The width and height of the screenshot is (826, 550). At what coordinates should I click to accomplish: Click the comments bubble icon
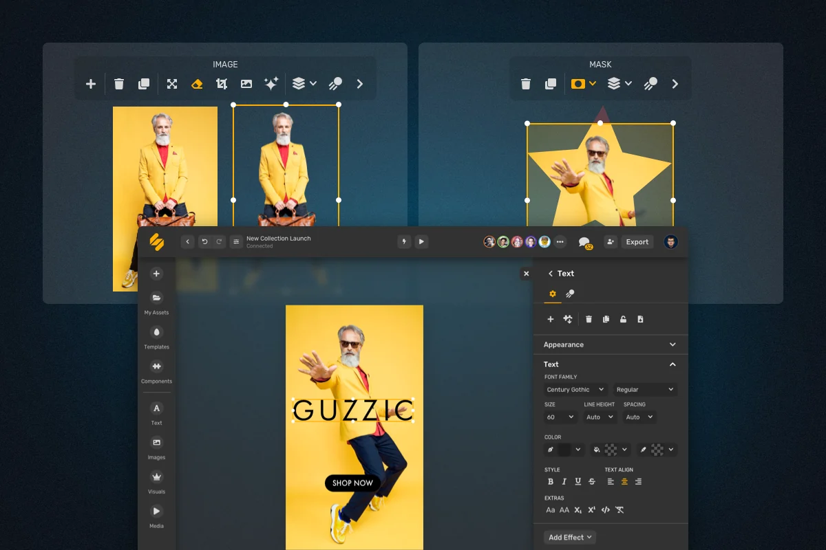tap(584, 242)
